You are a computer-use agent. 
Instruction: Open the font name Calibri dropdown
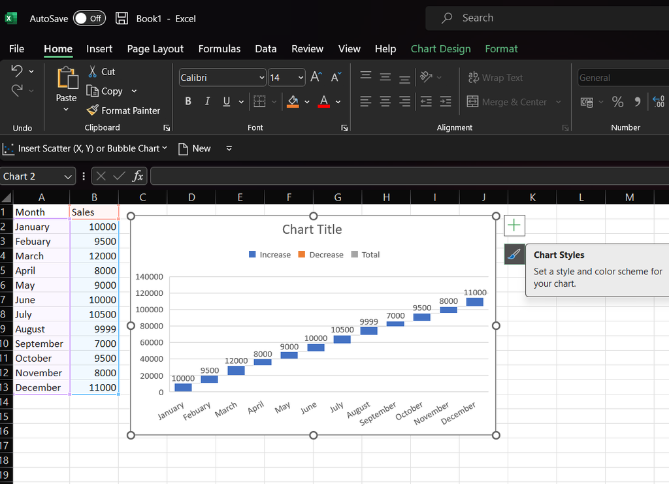261,78
